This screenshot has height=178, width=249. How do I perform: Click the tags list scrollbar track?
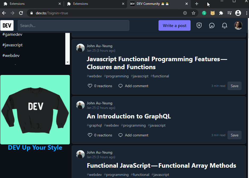click(x=67, y=47)
